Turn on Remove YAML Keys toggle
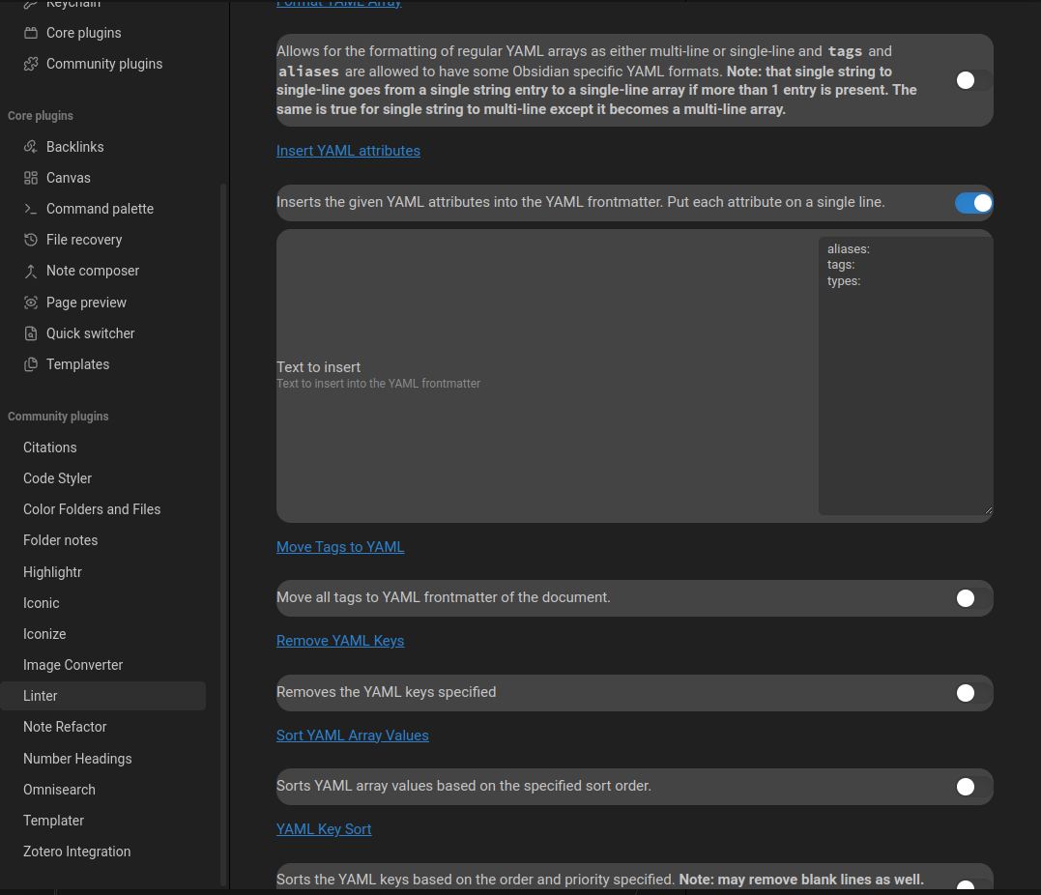Image resolution: width=1041 pixels, height=895 pixels. tap(973, 693)
